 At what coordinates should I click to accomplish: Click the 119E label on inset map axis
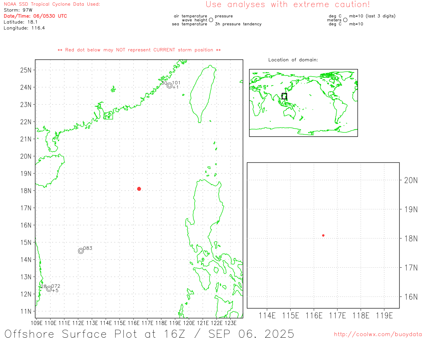point(384,316)
